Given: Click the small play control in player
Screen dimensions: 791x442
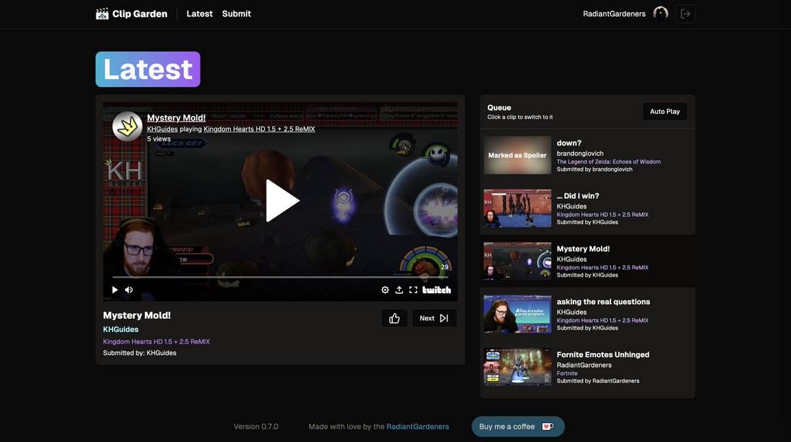Looking at the screenshot, I should tap(115, 290).
